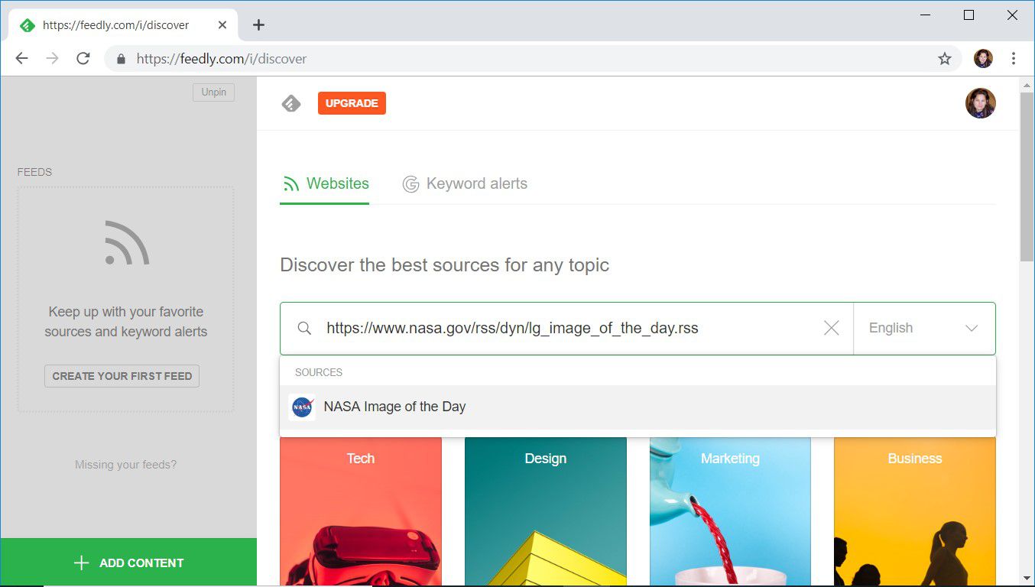This screenshot has width=1035, height=587.
Task: Click the search magnifier icon
Action: 304,328
